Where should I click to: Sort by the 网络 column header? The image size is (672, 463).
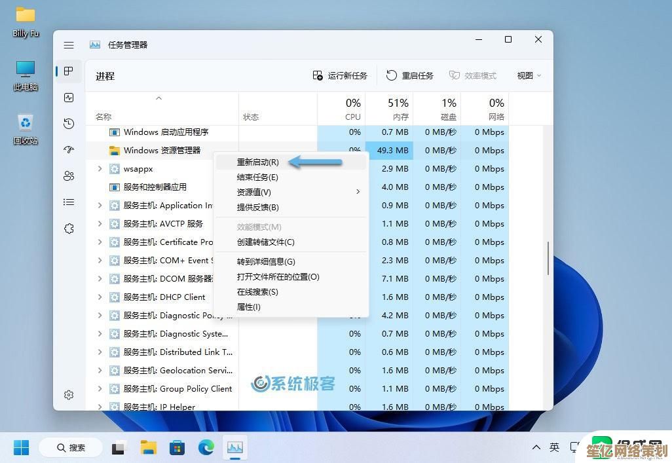(x=485, y=109)
